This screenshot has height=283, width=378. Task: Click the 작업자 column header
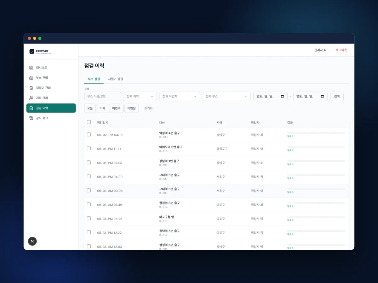(x=255, y=123)
